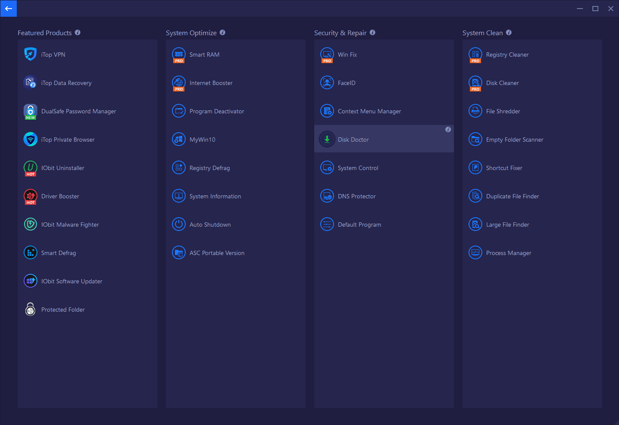The height and width of the screenshot is (425, 619).
Task: Select the 'Default Program' tool label
Action: pos(359,225)
